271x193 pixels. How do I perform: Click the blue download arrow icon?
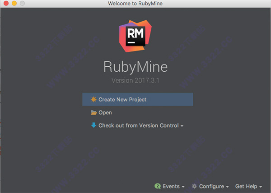pos(93,125)
